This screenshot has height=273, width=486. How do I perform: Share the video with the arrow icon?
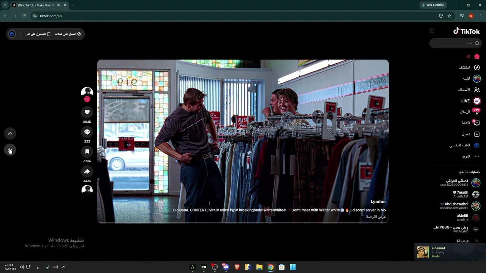(x=87, y=171)
